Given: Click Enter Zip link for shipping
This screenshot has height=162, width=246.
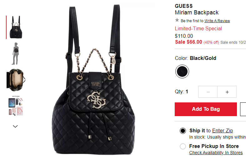Looking at the screenshot, I should [223, 130].
